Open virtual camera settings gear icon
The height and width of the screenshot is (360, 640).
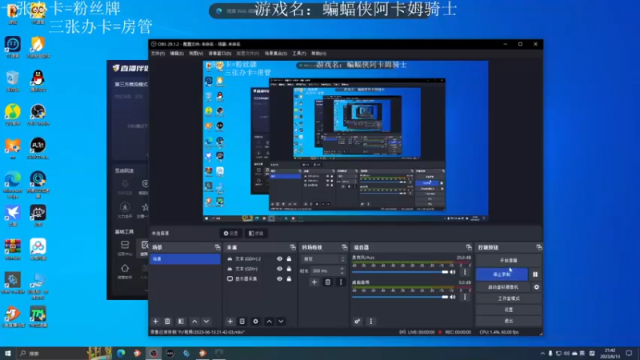[x=536, y=287]
